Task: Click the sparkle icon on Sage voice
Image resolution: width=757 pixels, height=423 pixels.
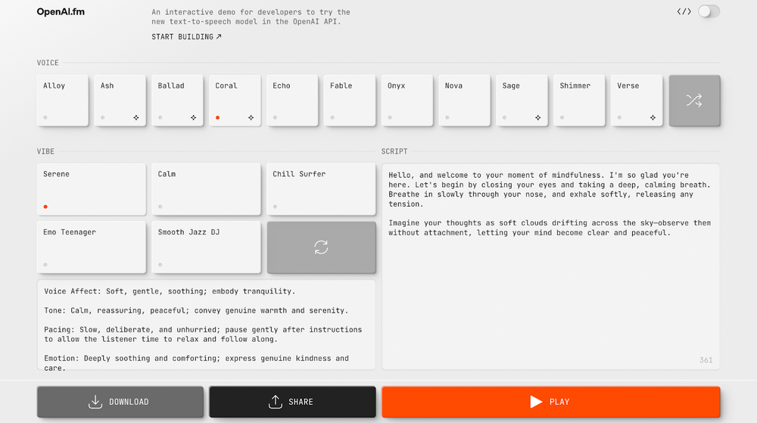Action: (538, 117)
